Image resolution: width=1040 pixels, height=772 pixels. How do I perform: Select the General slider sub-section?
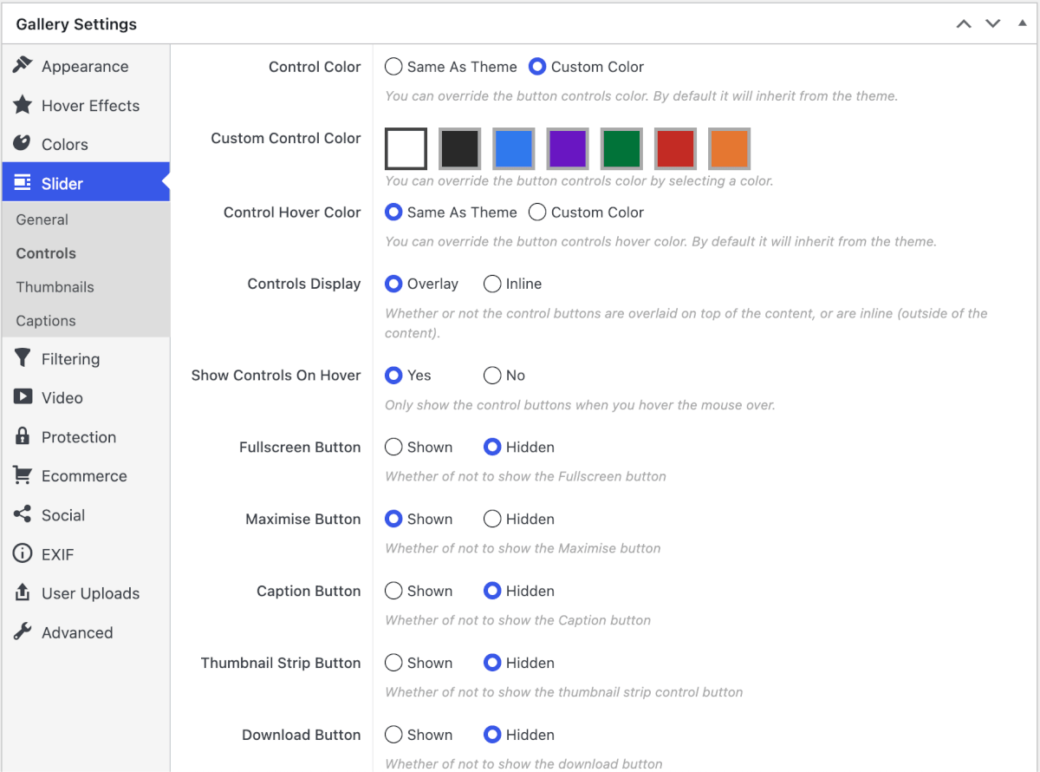pyautogui.click(x=42, y=219)
